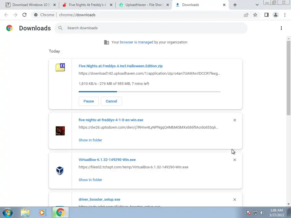This screenshot has height=218, width=291.
Task: Remove driver_booster_setup.exe from list
Action: click(234, 200)
